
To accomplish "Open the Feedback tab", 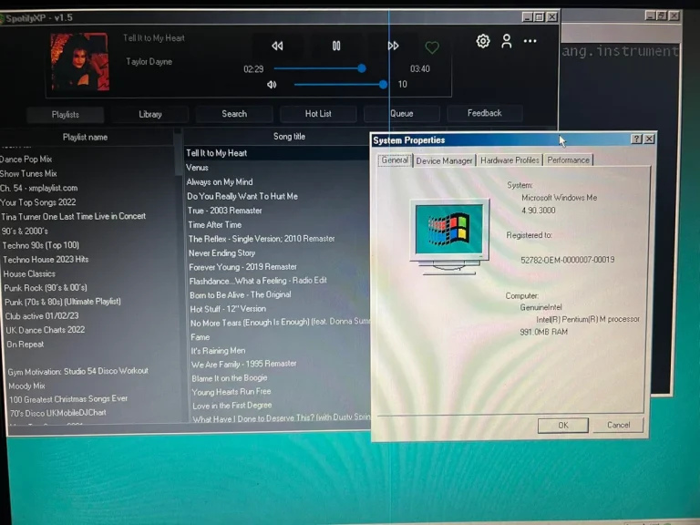I will (484, 113).
